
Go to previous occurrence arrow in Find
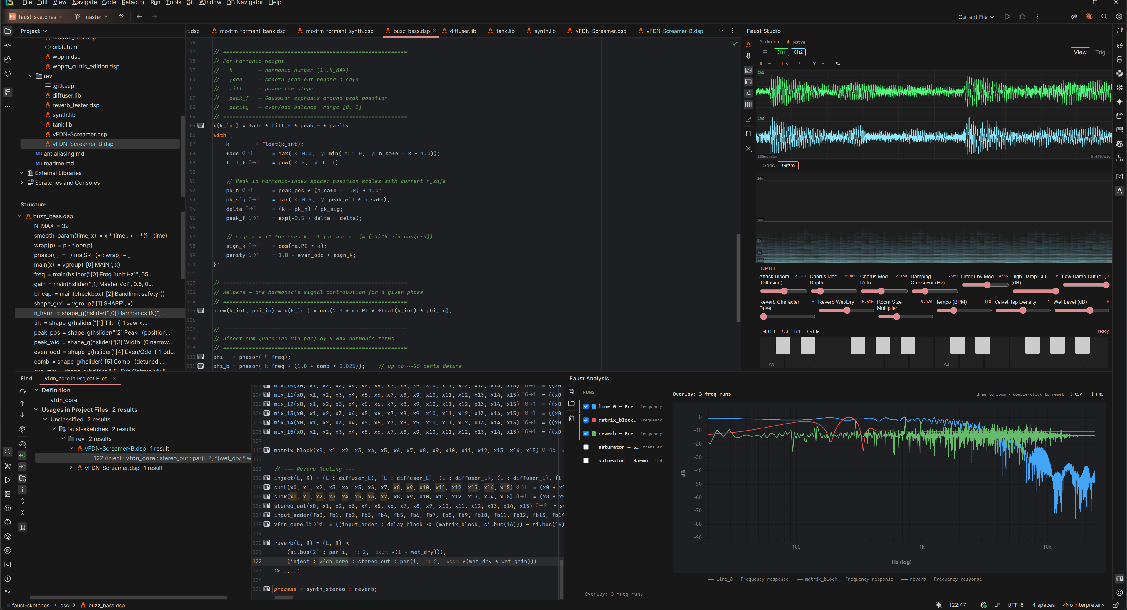tap(22, 403)
